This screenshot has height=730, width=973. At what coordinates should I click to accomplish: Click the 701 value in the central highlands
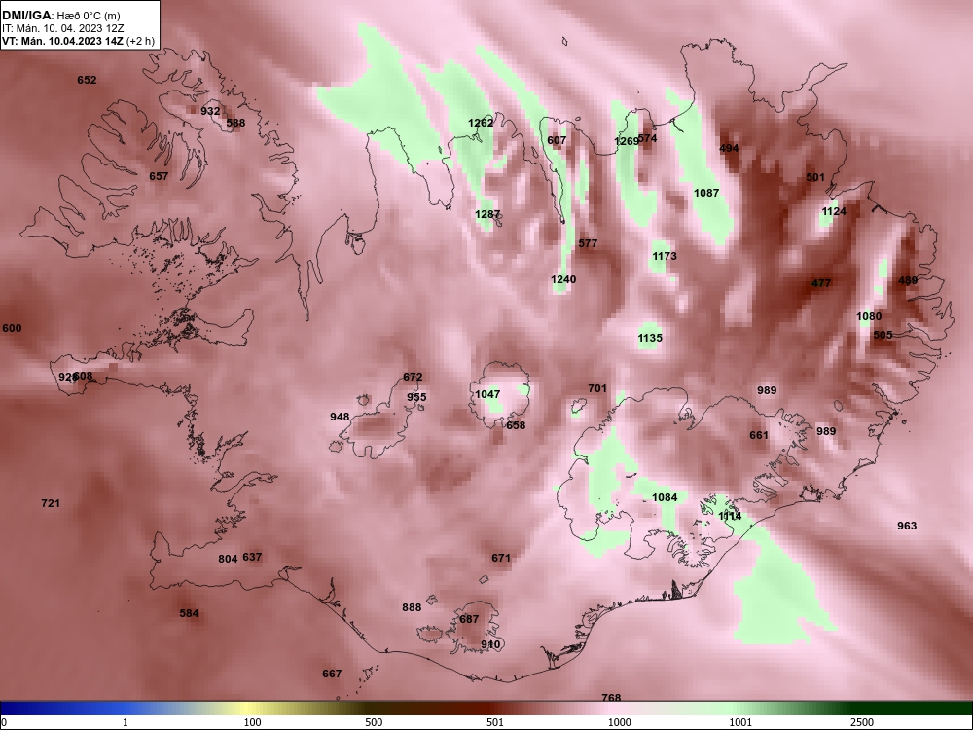pos(597,388)
